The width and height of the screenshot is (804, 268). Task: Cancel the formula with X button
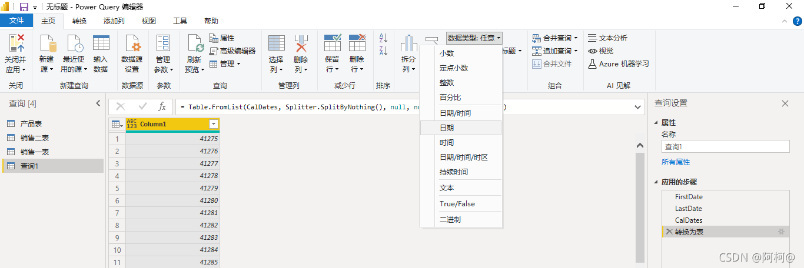(121, 107)
